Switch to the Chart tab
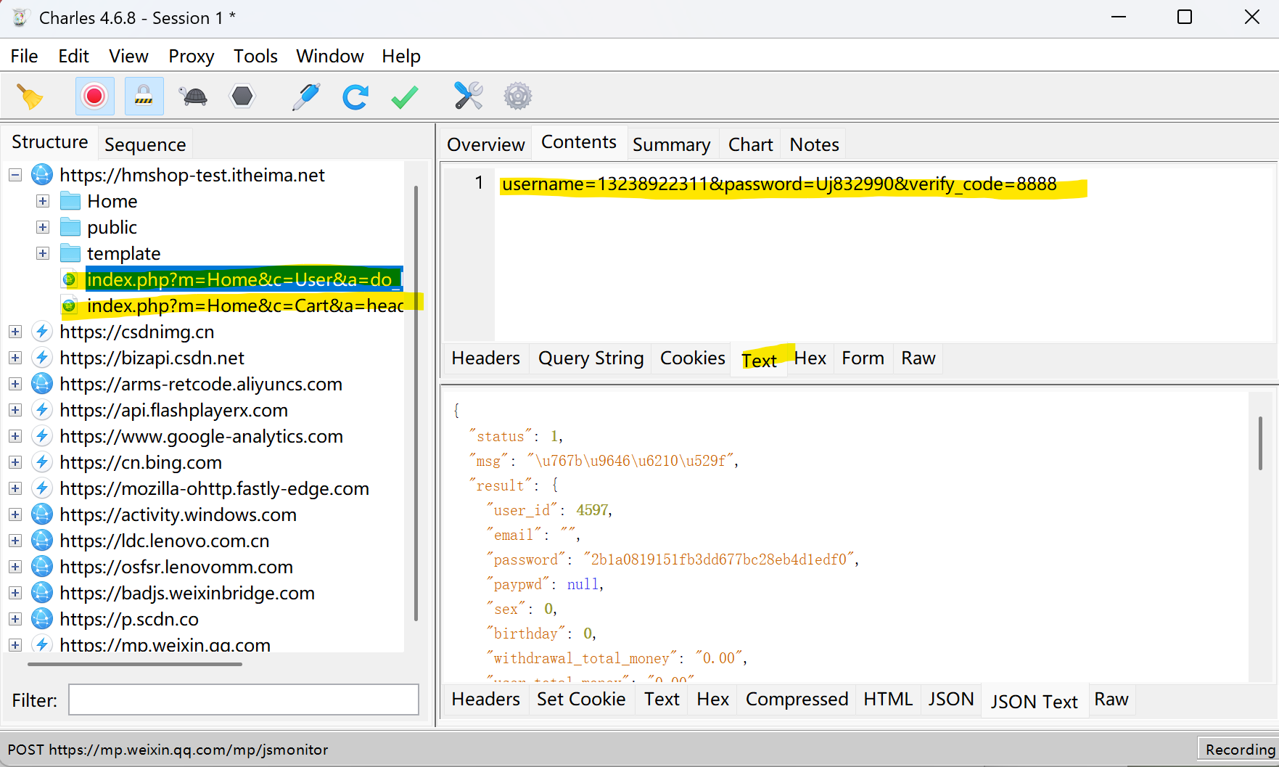This screenshot has width=1279, height=767. (x=751, y=144)
